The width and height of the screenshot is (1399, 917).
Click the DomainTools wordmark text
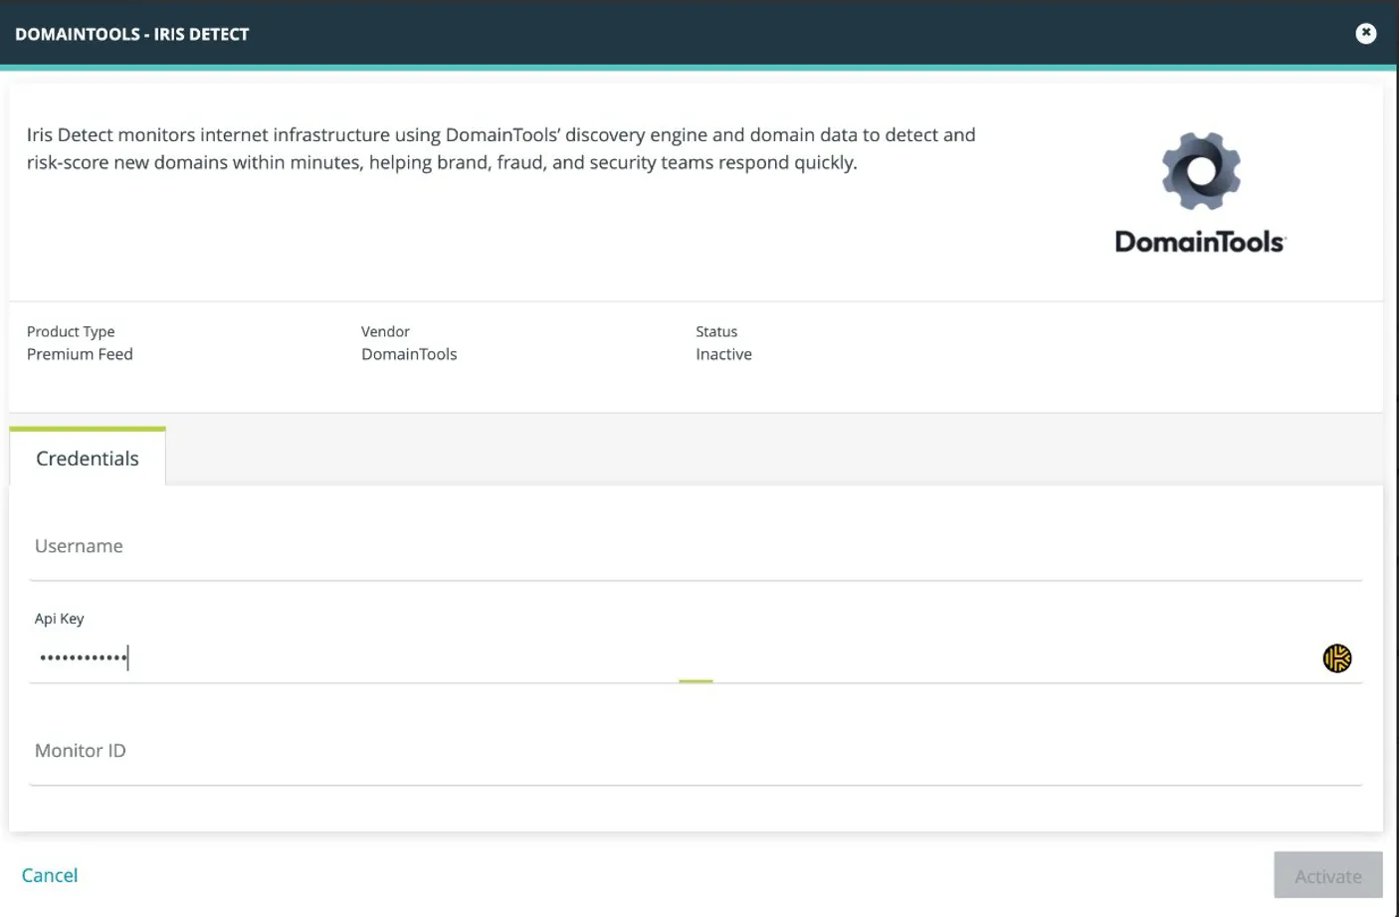click(x=1200, y=242)
